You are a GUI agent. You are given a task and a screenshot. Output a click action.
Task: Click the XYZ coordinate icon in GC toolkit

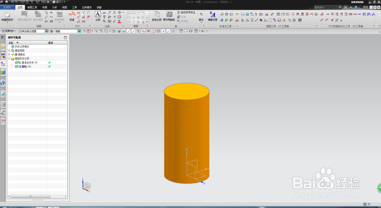point(266,20)
